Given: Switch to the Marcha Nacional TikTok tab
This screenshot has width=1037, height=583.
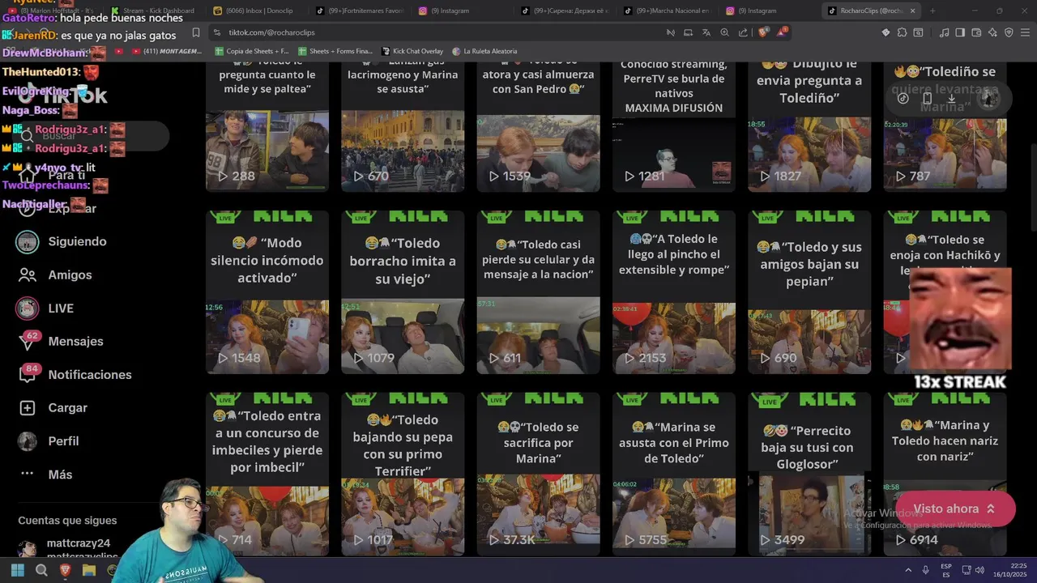Looking at the screenshot, I should [666, 11].
